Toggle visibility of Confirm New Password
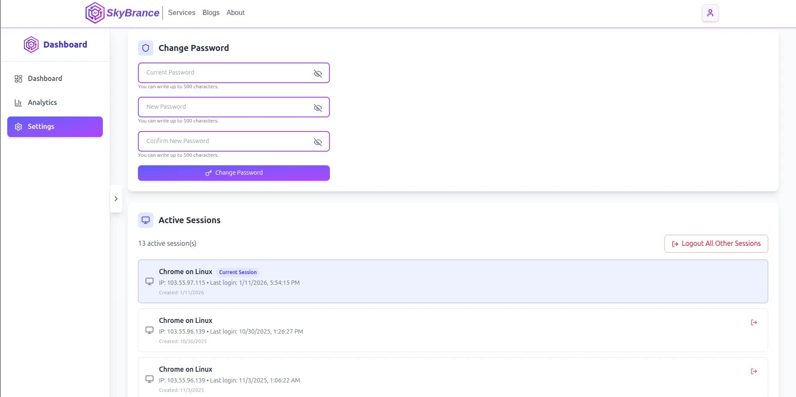This screenshot has height=397, width=796. pos(317,142)
